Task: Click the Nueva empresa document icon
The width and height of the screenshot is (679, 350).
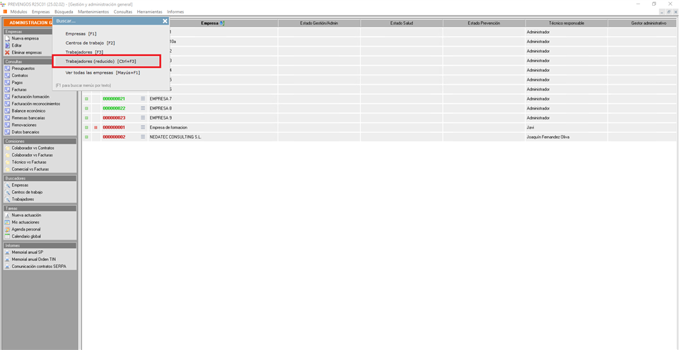Action: tap(7, 38)
